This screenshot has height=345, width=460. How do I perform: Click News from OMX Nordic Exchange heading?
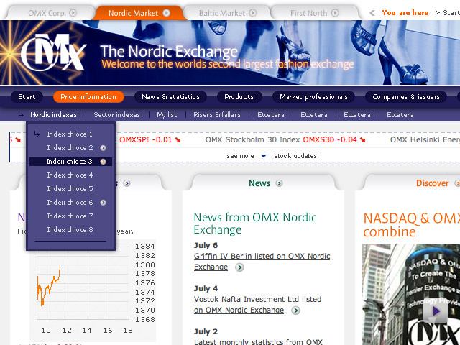click(255, 224)
